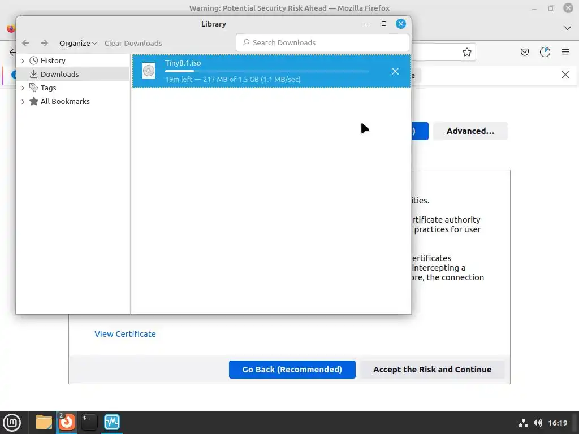Expand the Tags tree node
This screenshot has width=579, height=434.
23,88
